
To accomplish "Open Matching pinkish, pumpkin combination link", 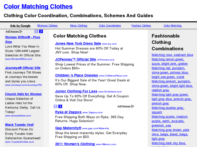I will point(172,86).
